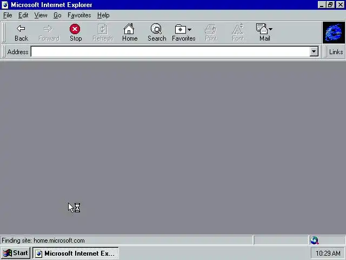Expand the Mail toolbar dropdown arrow

tap(271, 29)
